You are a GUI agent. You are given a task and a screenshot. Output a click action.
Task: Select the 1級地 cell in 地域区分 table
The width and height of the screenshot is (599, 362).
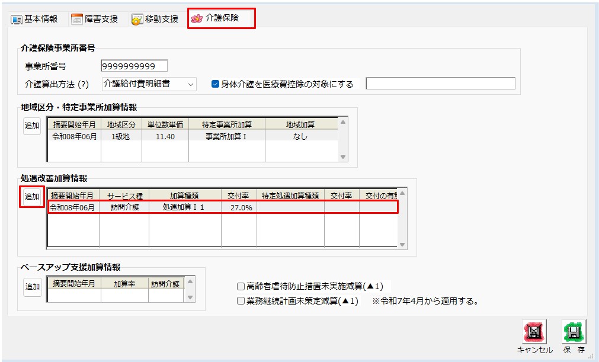121,136
